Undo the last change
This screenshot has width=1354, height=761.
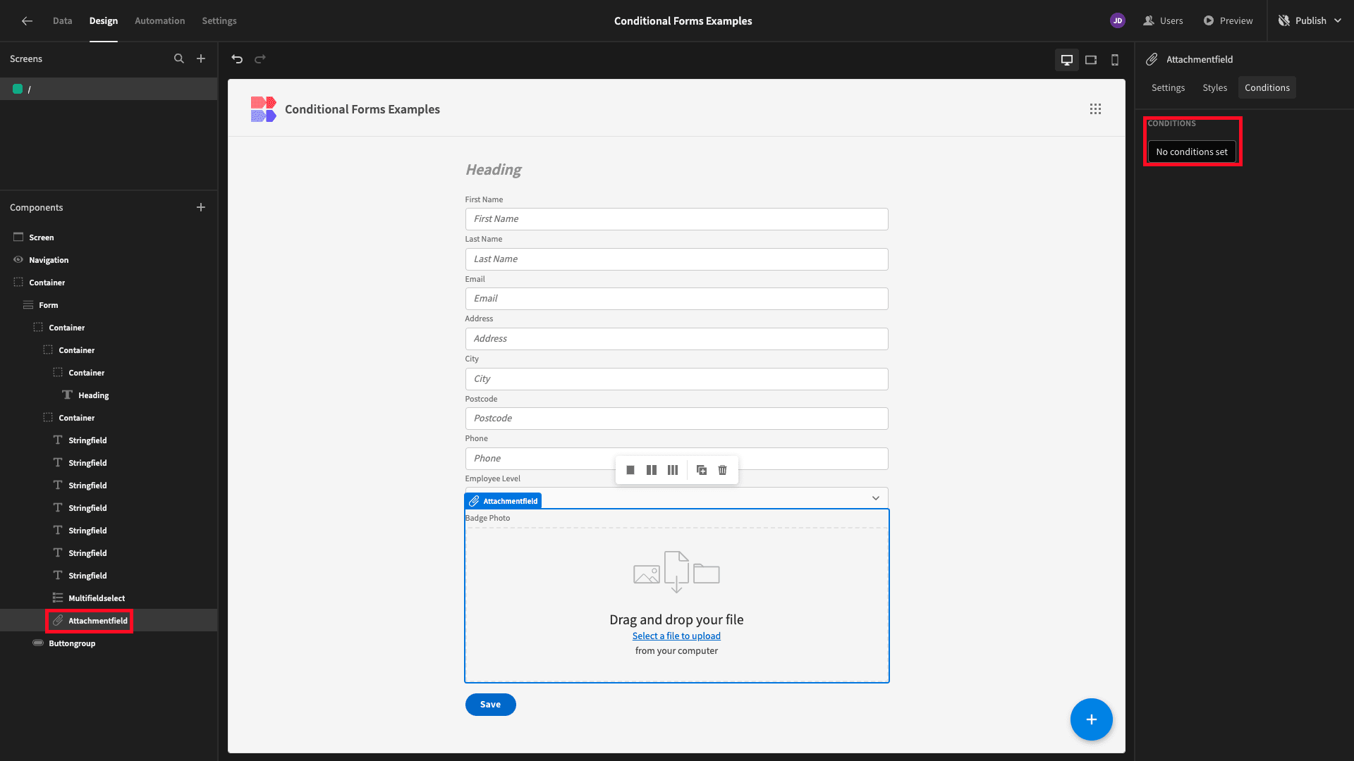pyautogui.click(x=237, y=59)
